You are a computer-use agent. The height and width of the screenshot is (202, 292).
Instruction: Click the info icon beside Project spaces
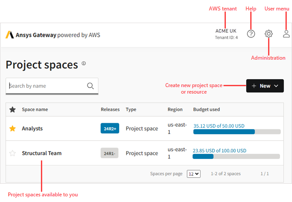(84, 64)
